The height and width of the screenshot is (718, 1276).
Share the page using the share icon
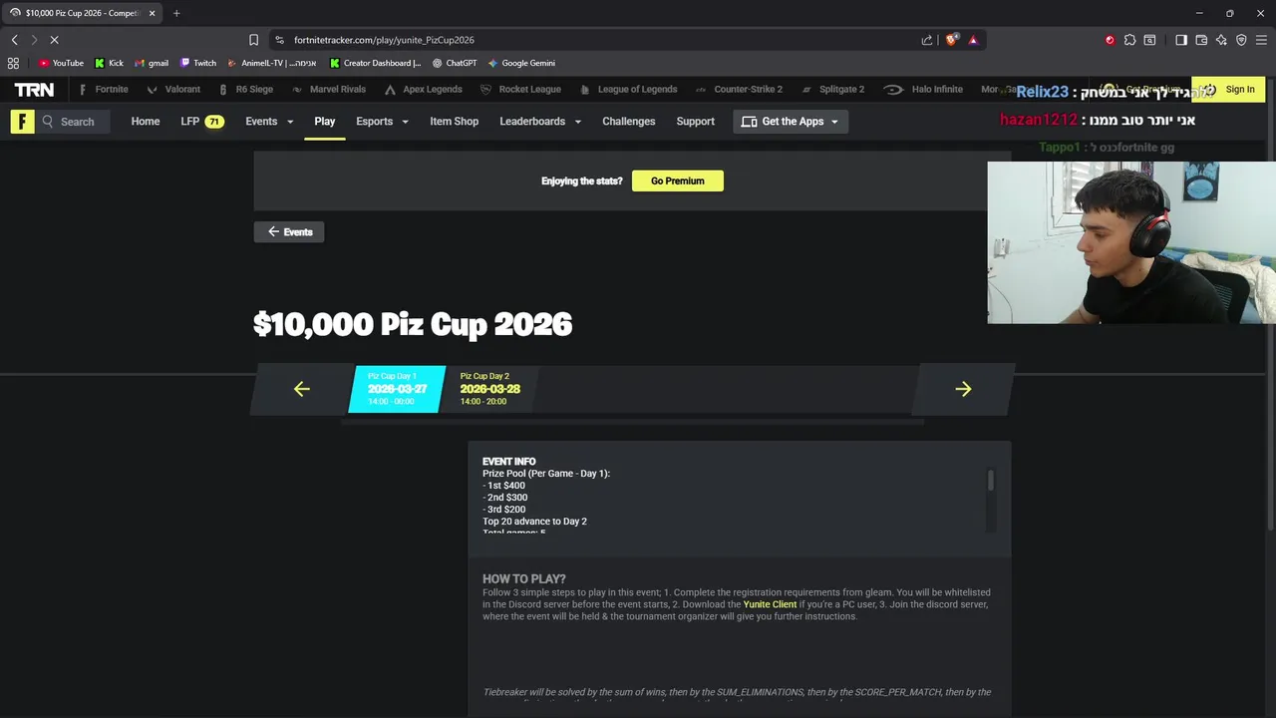pos(927,40)
